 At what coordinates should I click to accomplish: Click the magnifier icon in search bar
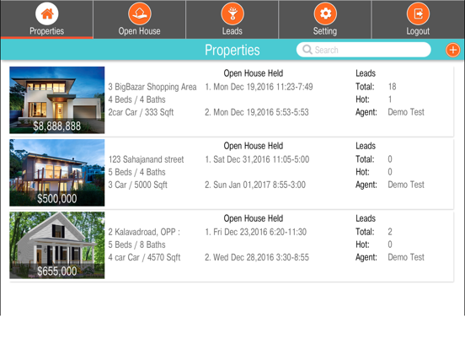coord(307,50)
